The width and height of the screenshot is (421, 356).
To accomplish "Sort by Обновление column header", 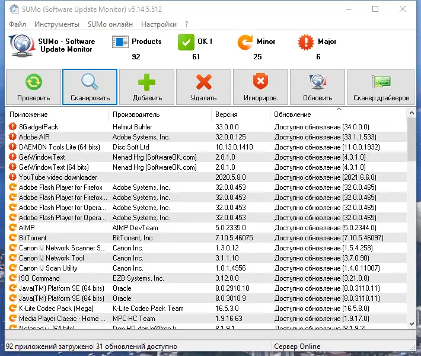I will pos(339,115).
